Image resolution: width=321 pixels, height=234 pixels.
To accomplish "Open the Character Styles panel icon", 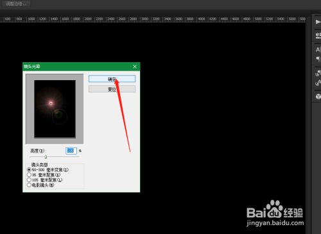I will point(318,73).
